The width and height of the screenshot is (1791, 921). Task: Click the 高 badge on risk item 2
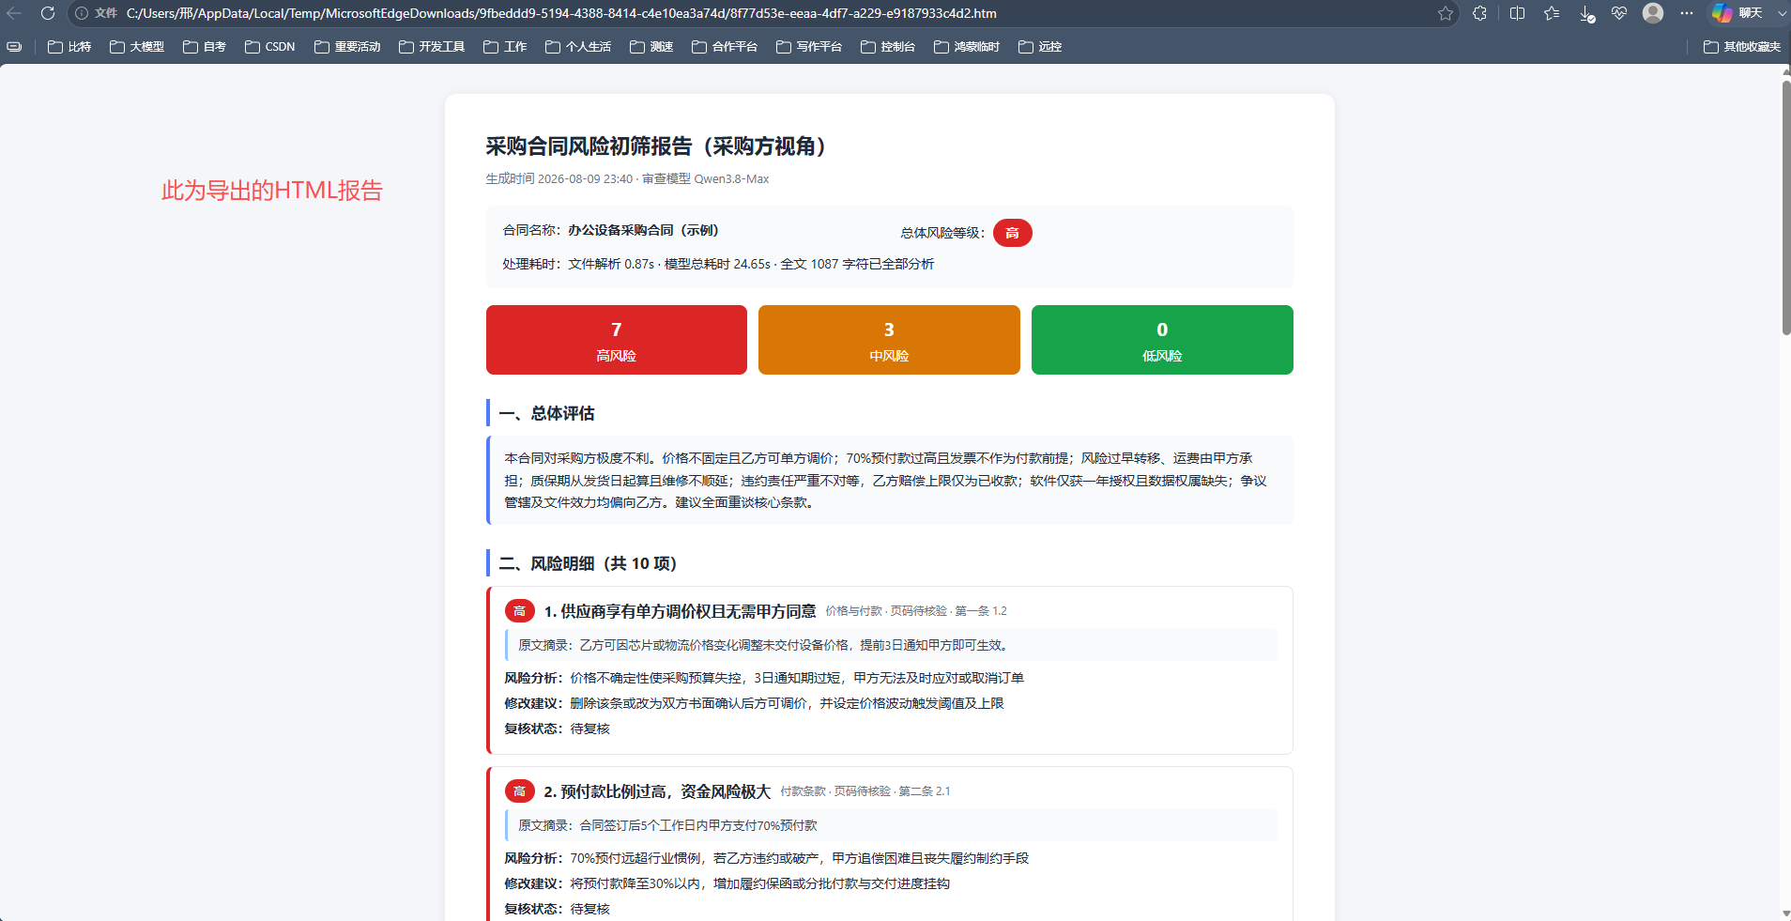[x=519, y=791]
